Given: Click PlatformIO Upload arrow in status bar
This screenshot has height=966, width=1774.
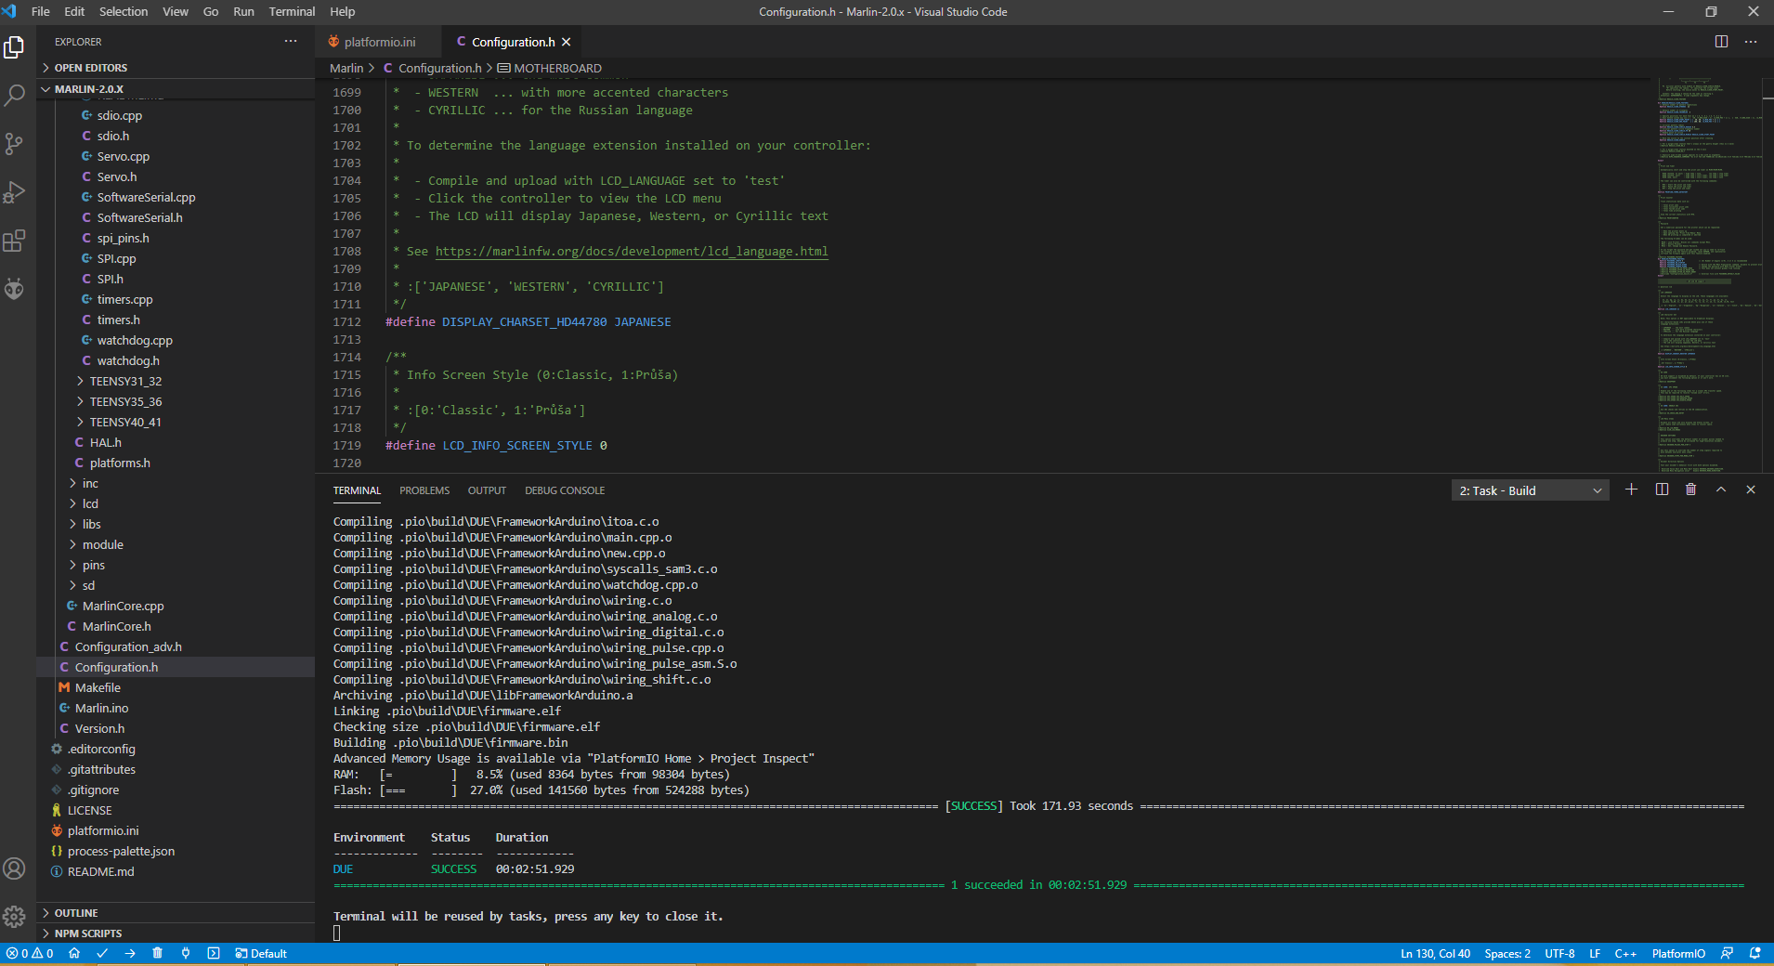Looking at the screenshot, I should tap(130, 953).
